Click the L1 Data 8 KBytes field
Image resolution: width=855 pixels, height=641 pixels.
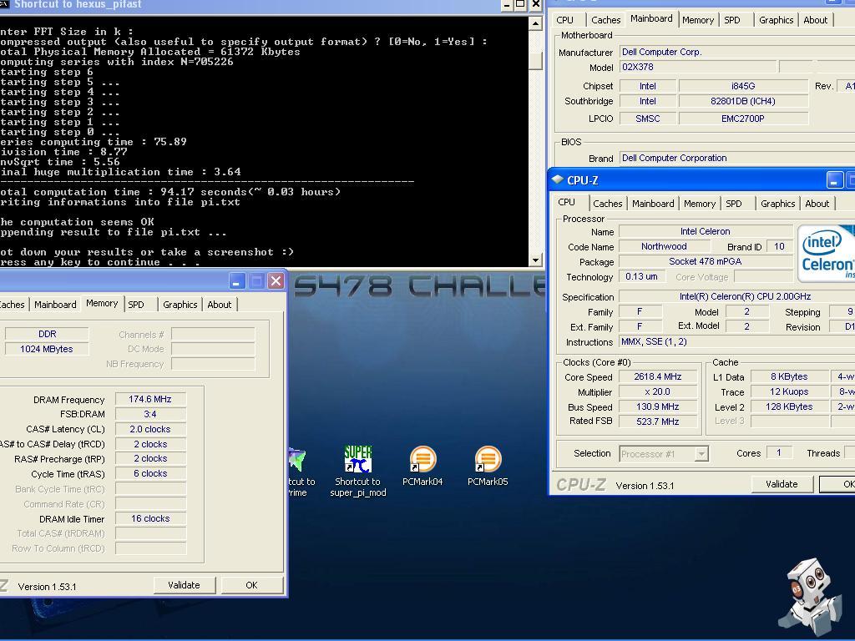point(789,376)
